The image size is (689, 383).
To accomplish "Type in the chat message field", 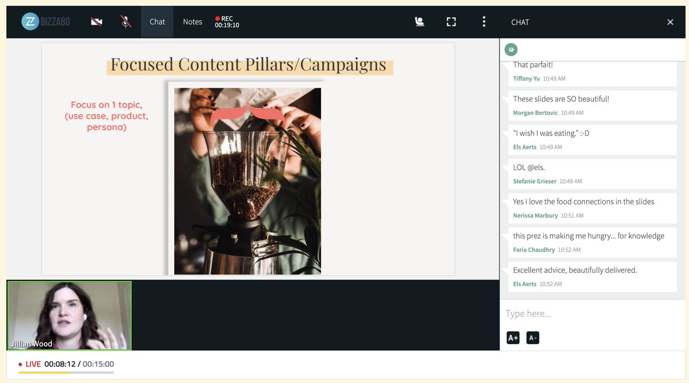I will [x=591, y=314].
